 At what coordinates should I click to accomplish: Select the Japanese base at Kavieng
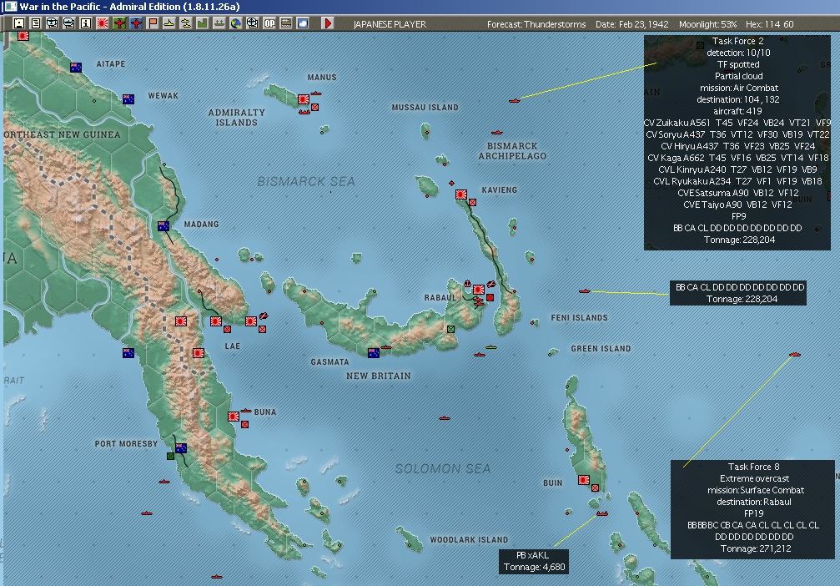point(461,194)
